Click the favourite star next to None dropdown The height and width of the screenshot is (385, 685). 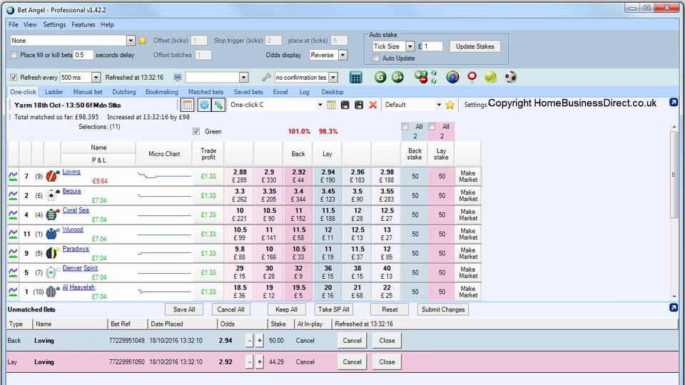tap(143, 41)
